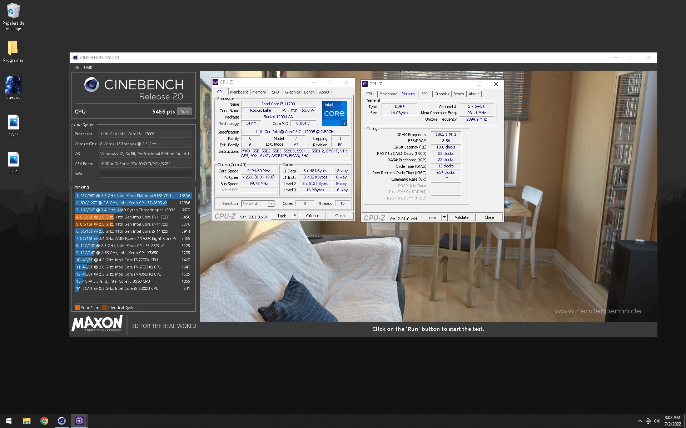Select the Core i5-5300U ranking row
Screen dimensions: 686x428
pos(133,288)
